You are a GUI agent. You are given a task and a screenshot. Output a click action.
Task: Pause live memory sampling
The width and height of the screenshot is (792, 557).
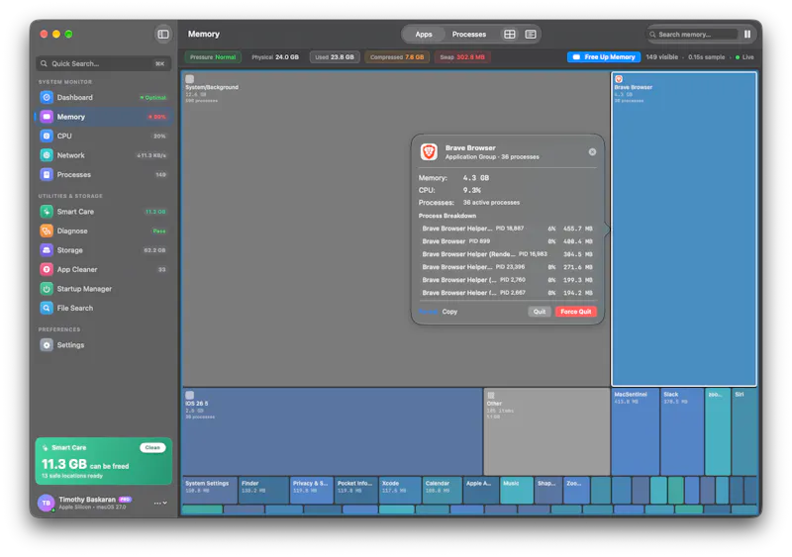[747, 35]
